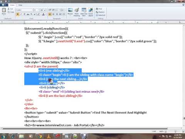Decrease the paragraph indent
The height and width of the screenshot is (139, 185).
tap(50, 10)
